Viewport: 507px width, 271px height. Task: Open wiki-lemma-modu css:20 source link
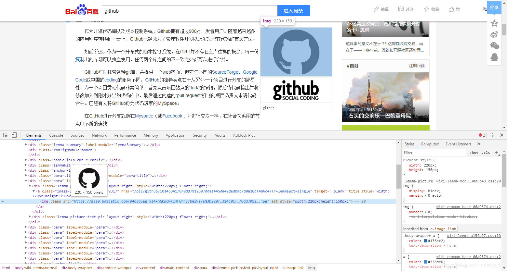click(468, 181)
